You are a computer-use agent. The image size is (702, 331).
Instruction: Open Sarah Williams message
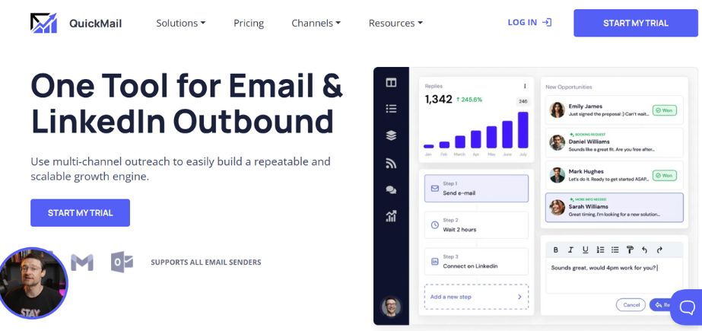tap(615, 208)
